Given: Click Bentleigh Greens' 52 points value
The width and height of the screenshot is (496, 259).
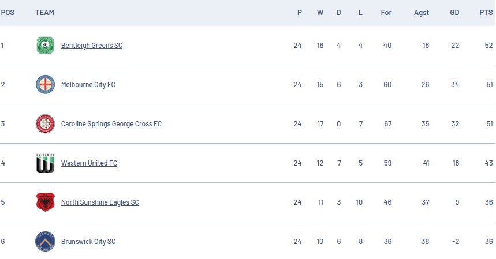Looking at the screenshot, I should click(x=489, y=46).
